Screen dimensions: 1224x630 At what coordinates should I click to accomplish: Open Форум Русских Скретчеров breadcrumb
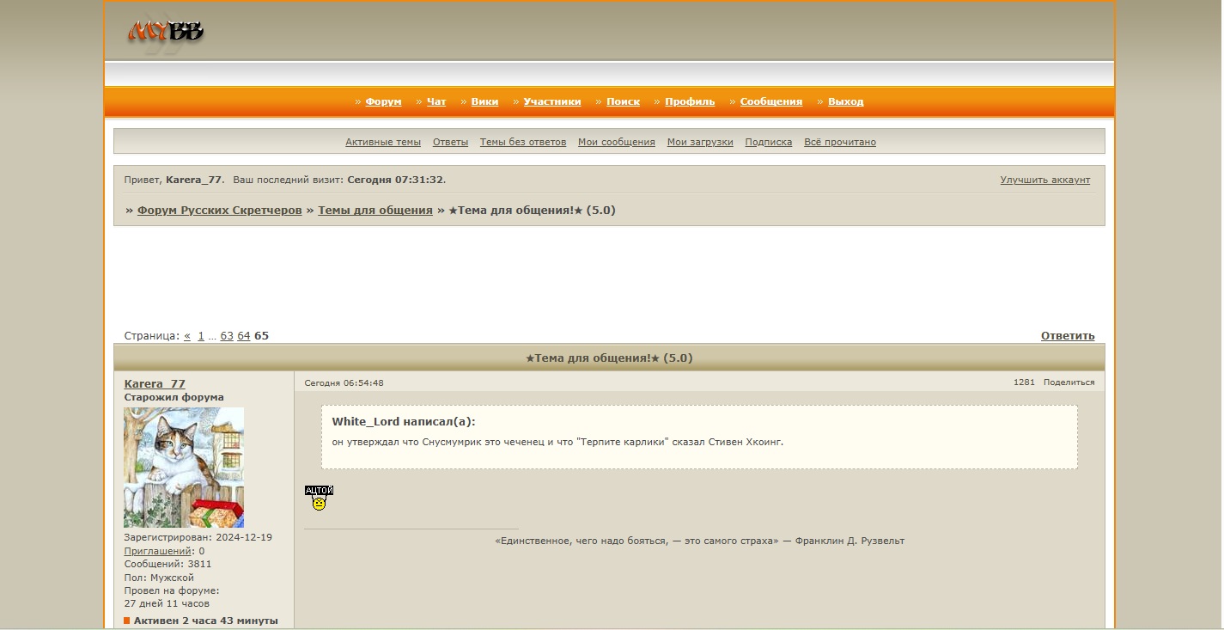219,211
